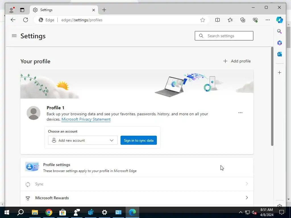The image size is (291, 218).
Task: Open Profile 1 more options ellipsis
Action: coord(240,112)
